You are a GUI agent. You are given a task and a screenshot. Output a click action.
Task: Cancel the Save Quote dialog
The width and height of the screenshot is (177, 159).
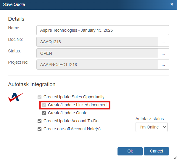click(156, 151)
